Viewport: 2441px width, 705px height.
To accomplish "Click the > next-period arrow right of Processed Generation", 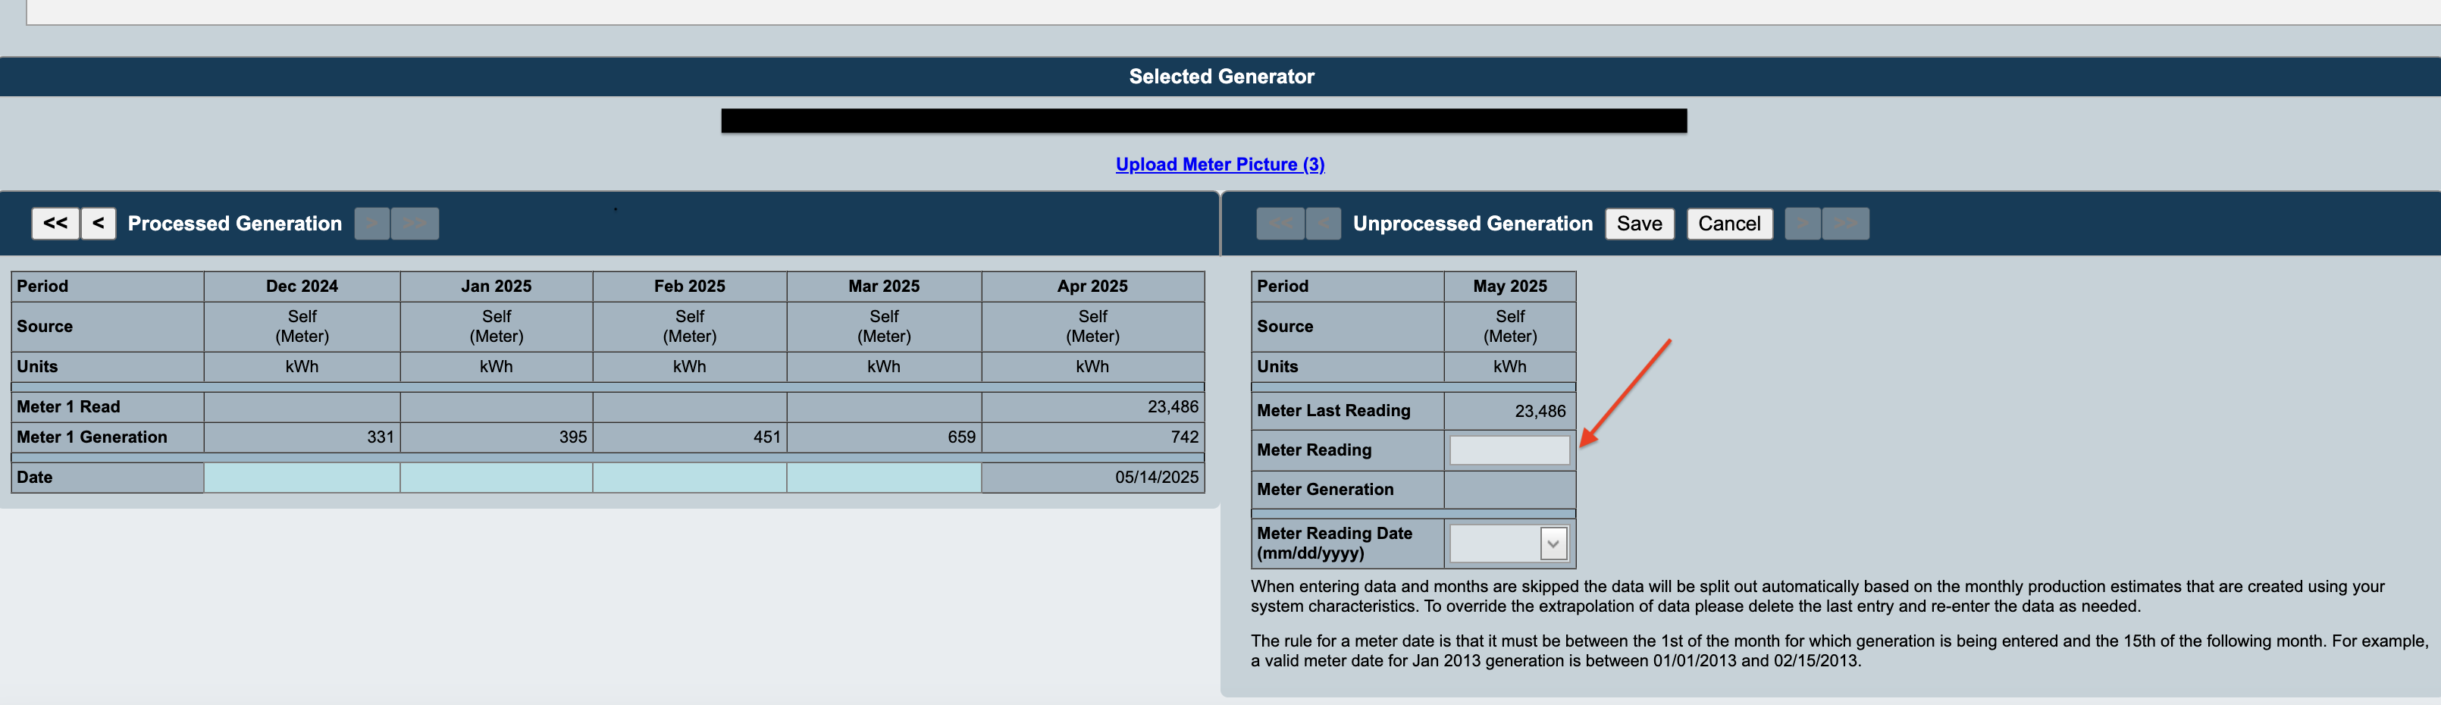I will tap(371, 224).
